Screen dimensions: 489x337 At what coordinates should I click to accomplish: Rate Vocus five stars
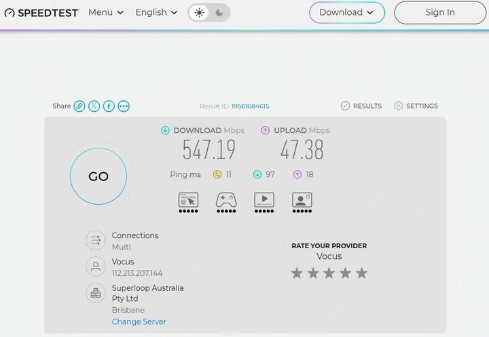(x=361, y=273)
